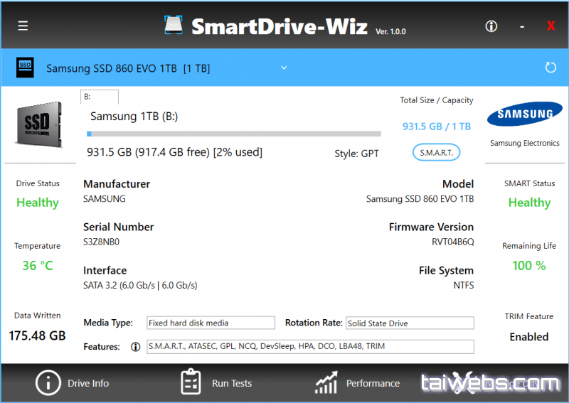Click the Rotation Rate text field
The width and height of the screenshot is (569, 403).
409,323
